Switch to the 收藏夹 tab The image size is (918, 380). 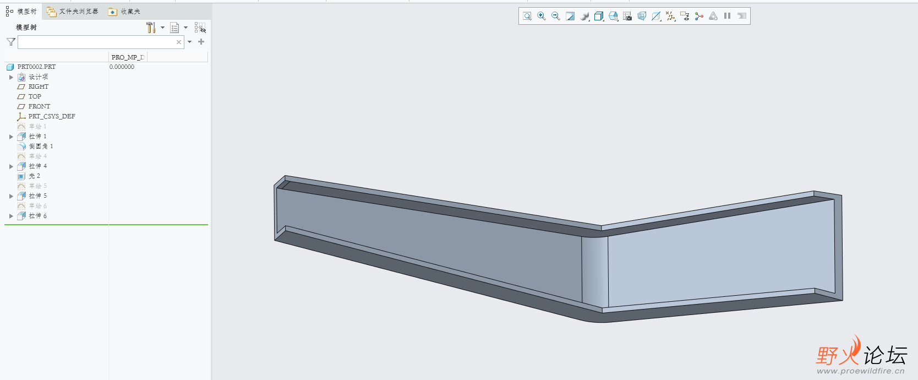[124, 12]
